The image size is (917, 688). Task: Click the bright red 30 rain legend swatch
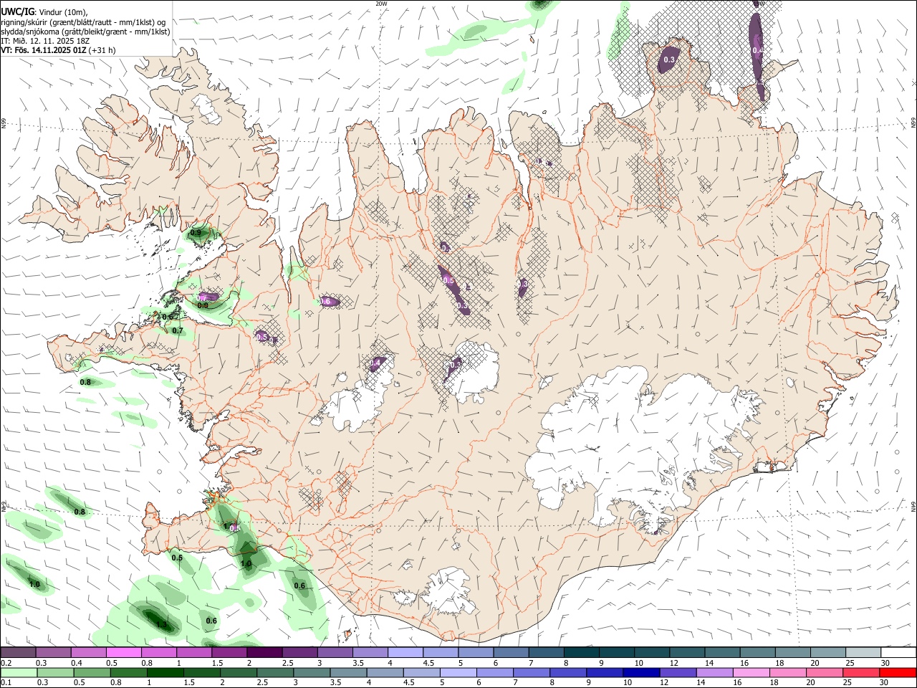[x=898, y=672]
